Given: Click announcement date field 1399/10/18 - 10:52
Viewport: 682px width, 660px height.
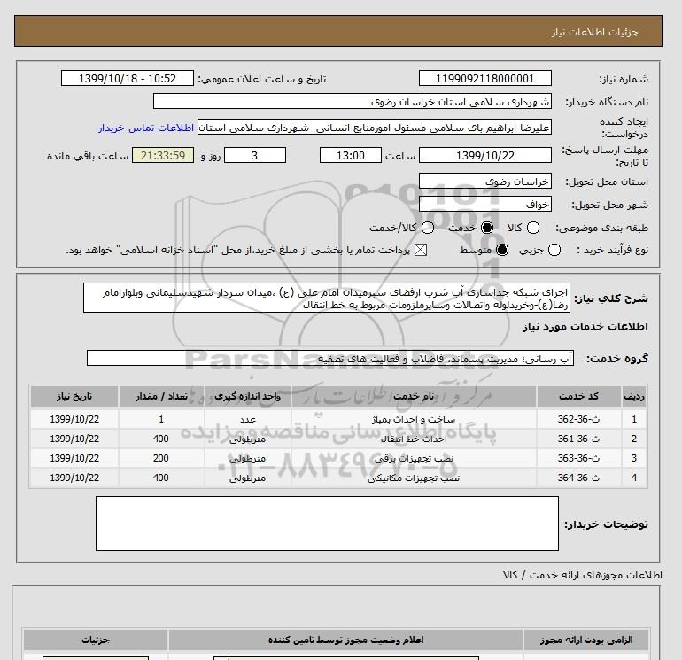Looking at the screenshot, I should pyautogui.click(x=128, y=78).
